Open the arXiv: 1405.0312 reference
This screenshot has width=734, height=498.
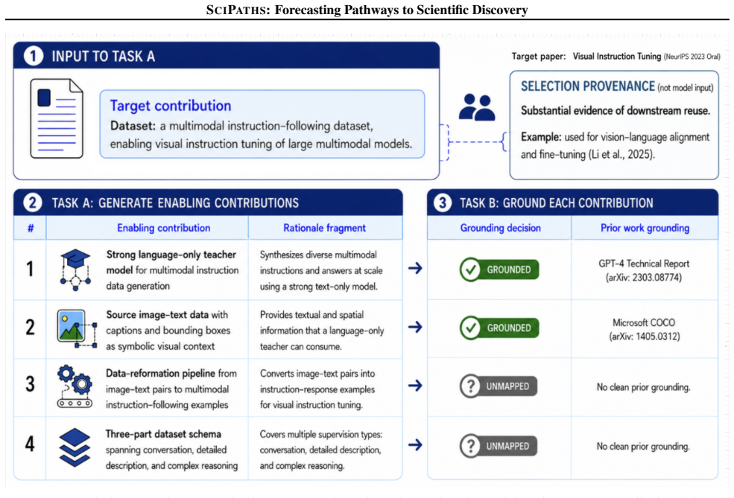coord(644,336)
